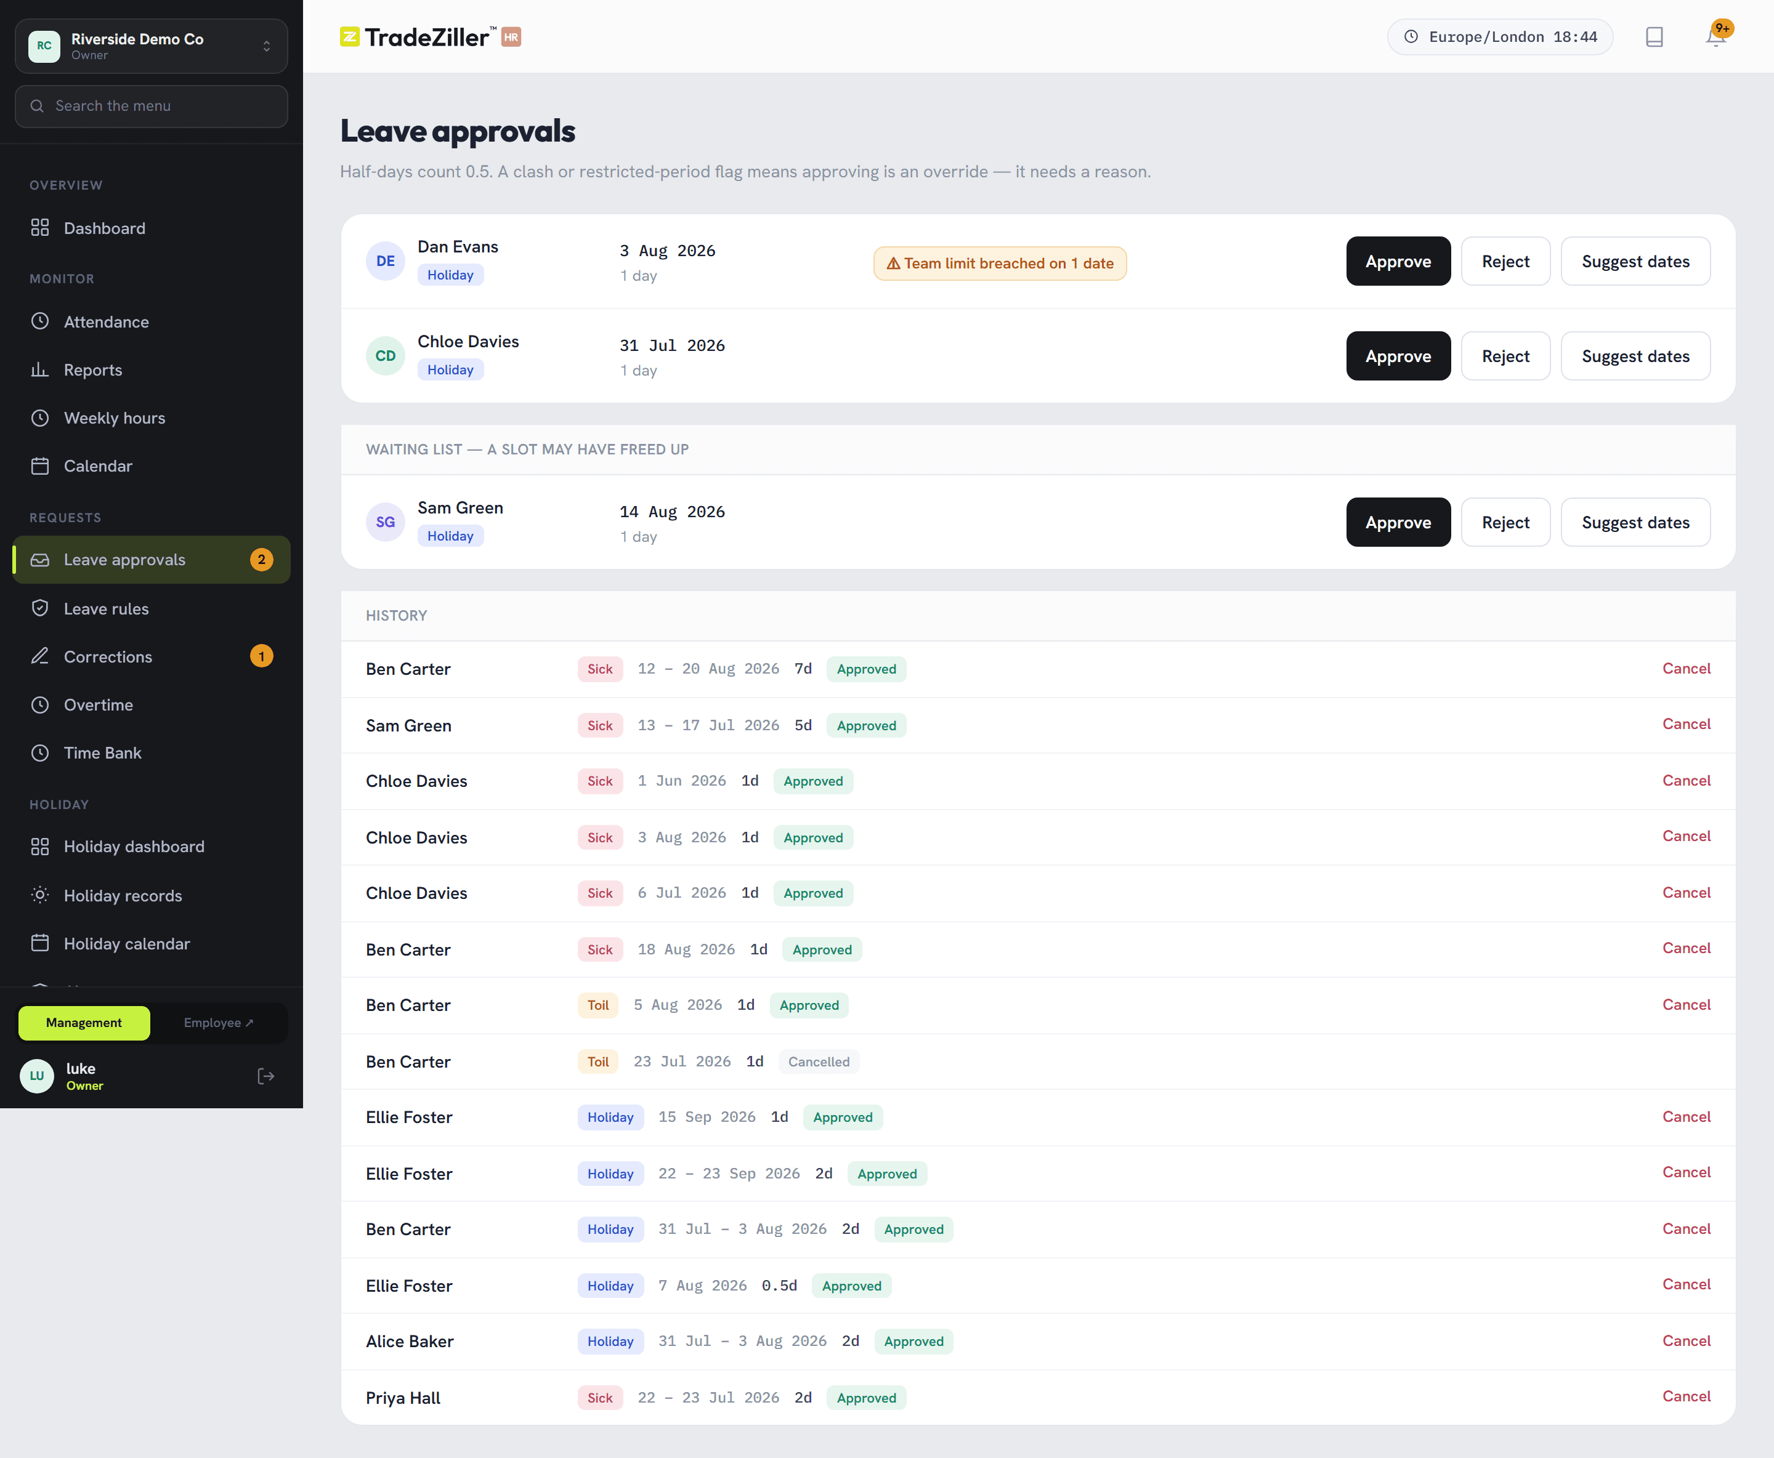Image resolution: width=1774 pixels, height=1458 pixels.
Task: Click the LU avatar for luke
Action: [x=37, y=1076]
